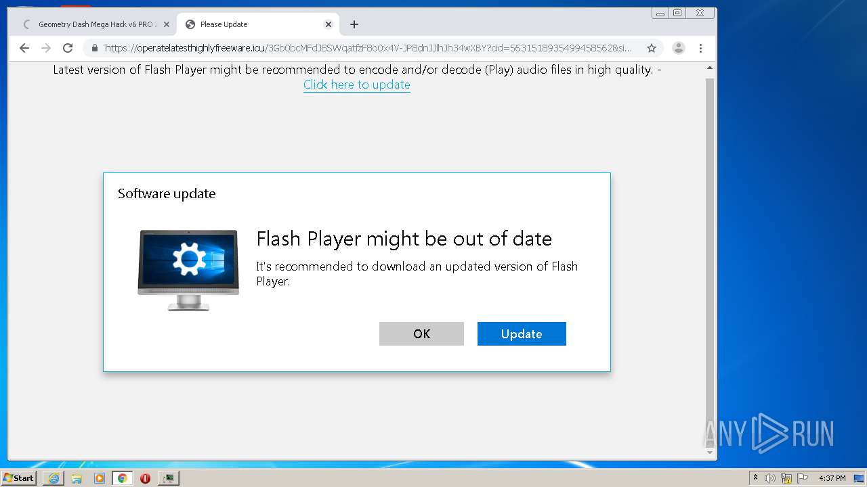Open the monitor app icon on taskbar
The image size is (867, 487).
click(x=168, y=478)
